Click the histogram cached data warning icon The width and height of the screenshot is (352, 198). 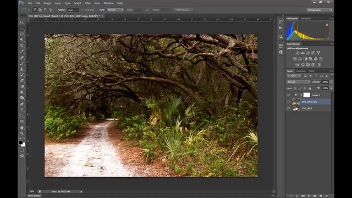coord(327,24)
